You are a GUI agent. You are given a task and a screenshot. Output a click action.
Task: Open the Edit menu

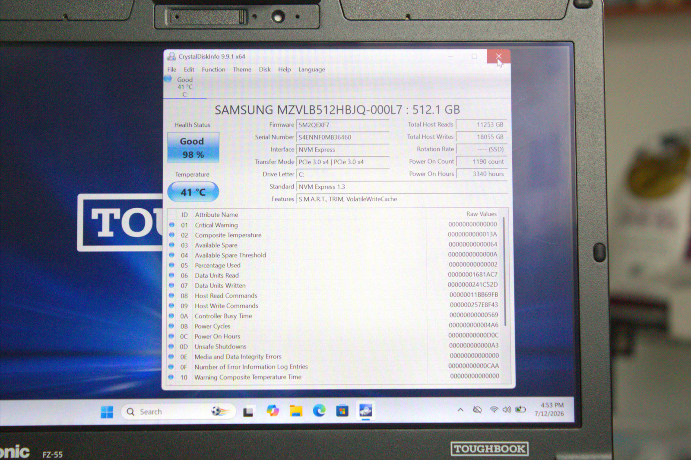(189, 70)
